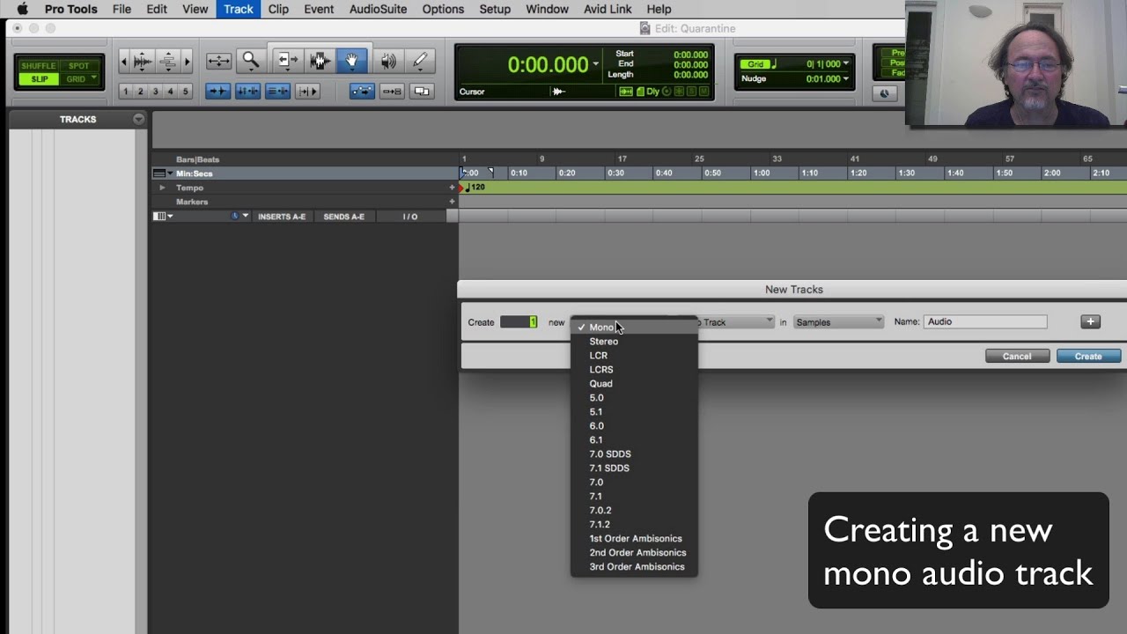Open the ruler view selector menu
Viewport: 1127px width, 634px height.
click(x=162, y=173)
